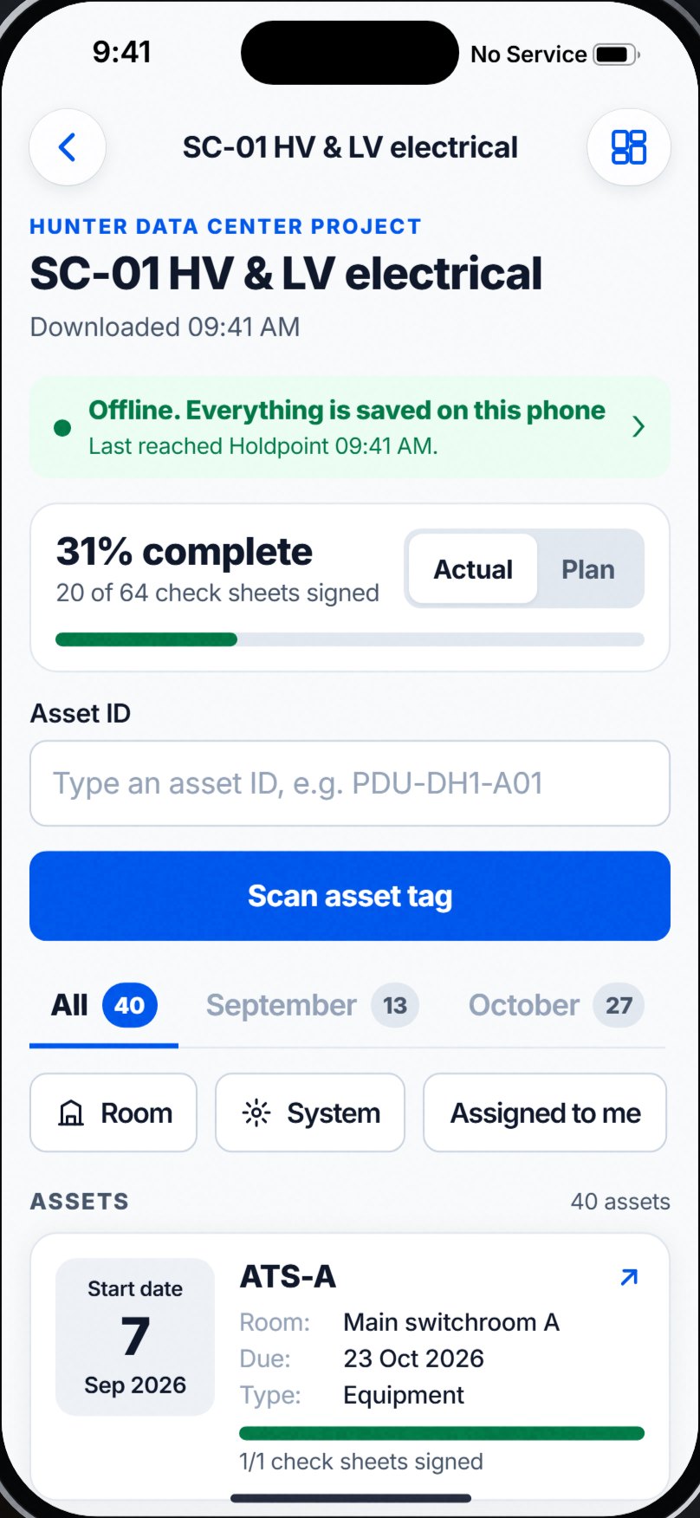Tap the back arrow icon
This screenshot has width=700, height=1518.
pyautogui.click(x=68, y=147)
